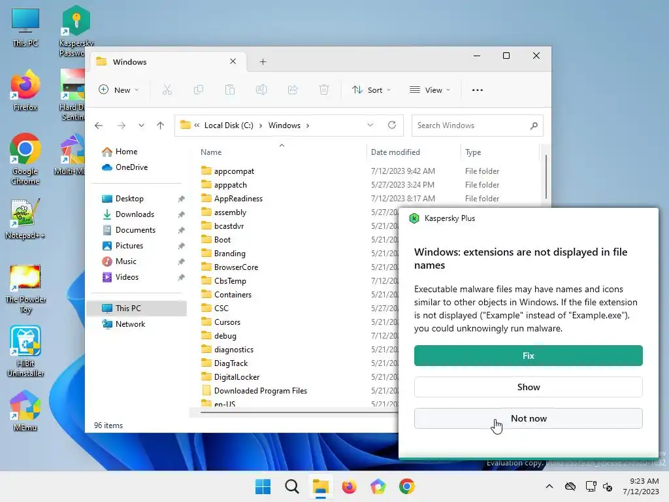Open the See more three-dots menu

(x=478, y=90)
